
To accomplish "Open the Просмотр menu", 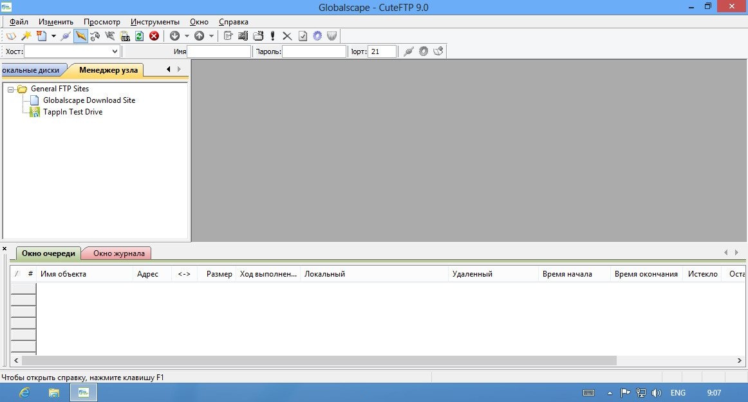I will 102,22.
